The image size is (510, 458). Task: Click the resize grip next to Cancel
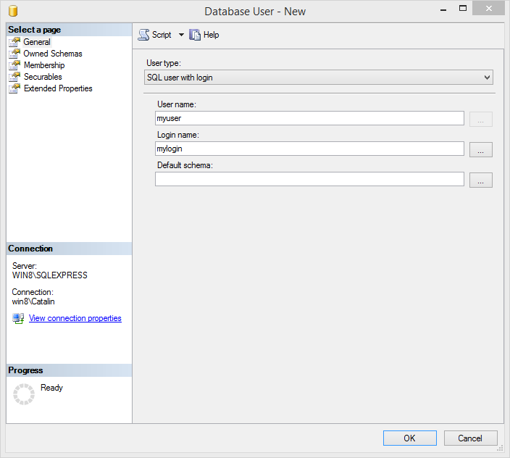tap(500, 449)
